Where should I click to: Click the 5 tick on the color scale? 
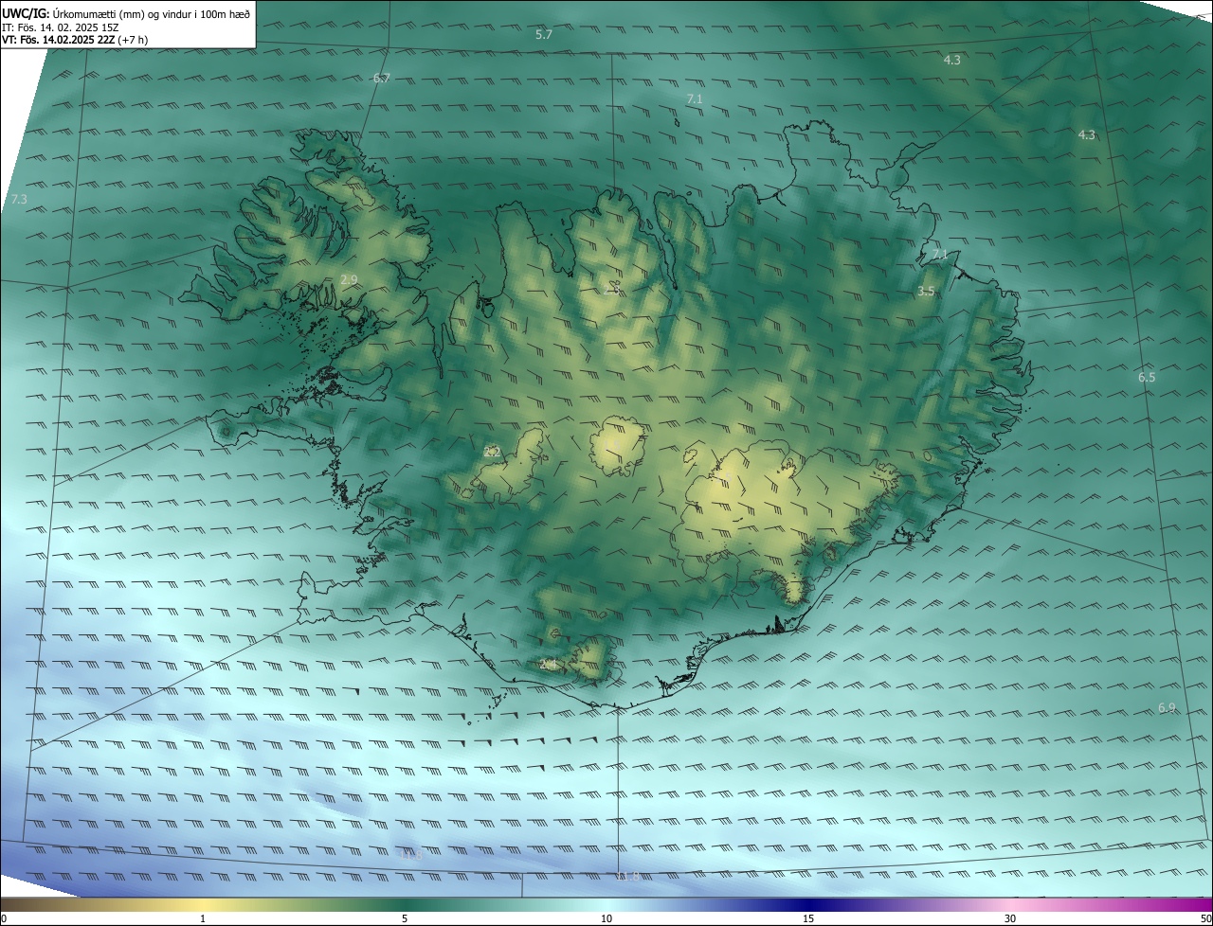click(x=405, y=918)
